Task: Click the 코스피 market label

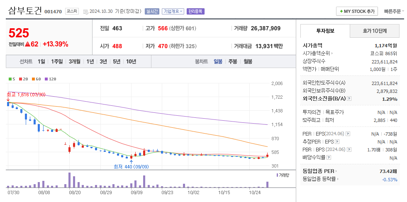Action: (x=72, y=12)
